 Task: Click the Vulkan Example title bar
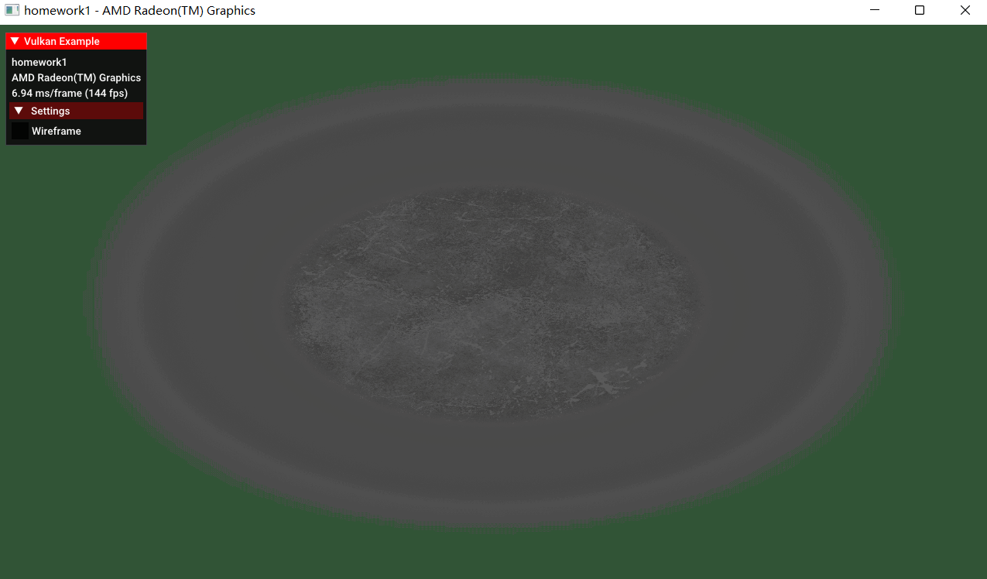point(76,41)
